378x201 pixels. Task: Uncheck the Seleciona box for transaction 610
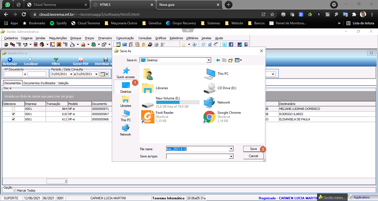click(x=13, y=114)
